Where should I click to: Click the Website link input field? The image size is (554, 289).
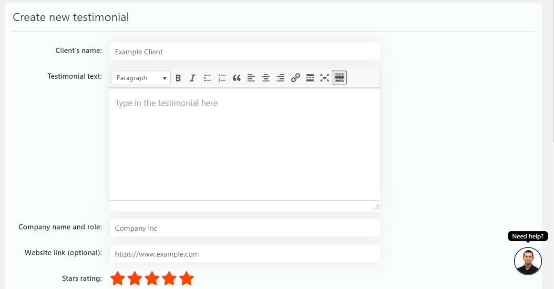(x=245, y=253)
